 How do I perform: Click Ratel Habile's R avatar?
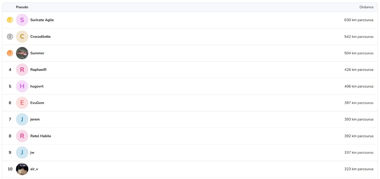pyautogui.click(x=22, y=136)
